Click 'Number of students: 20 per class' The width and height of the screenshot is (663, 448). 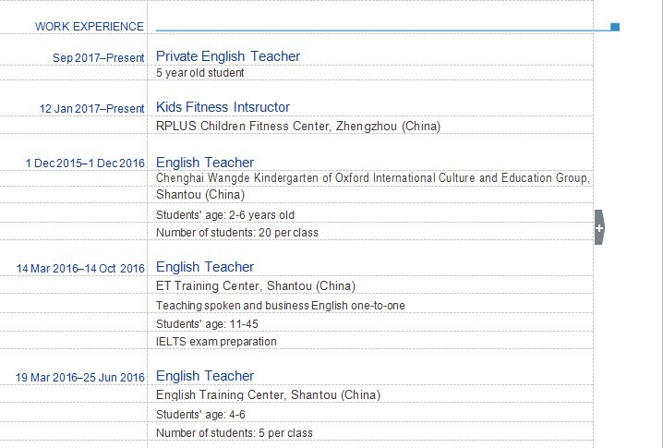tap(237, 233)
